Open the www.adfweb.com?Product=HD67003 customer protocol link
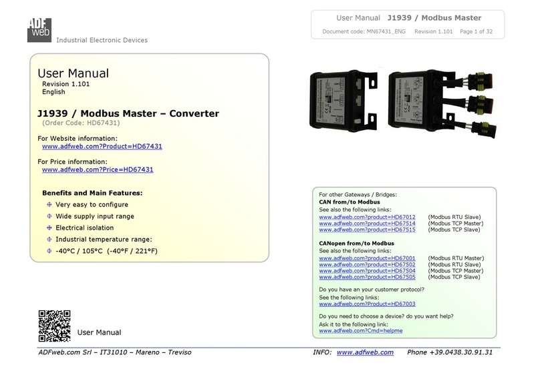The height and width of the screenshot is (379, 540). [367, 304]
